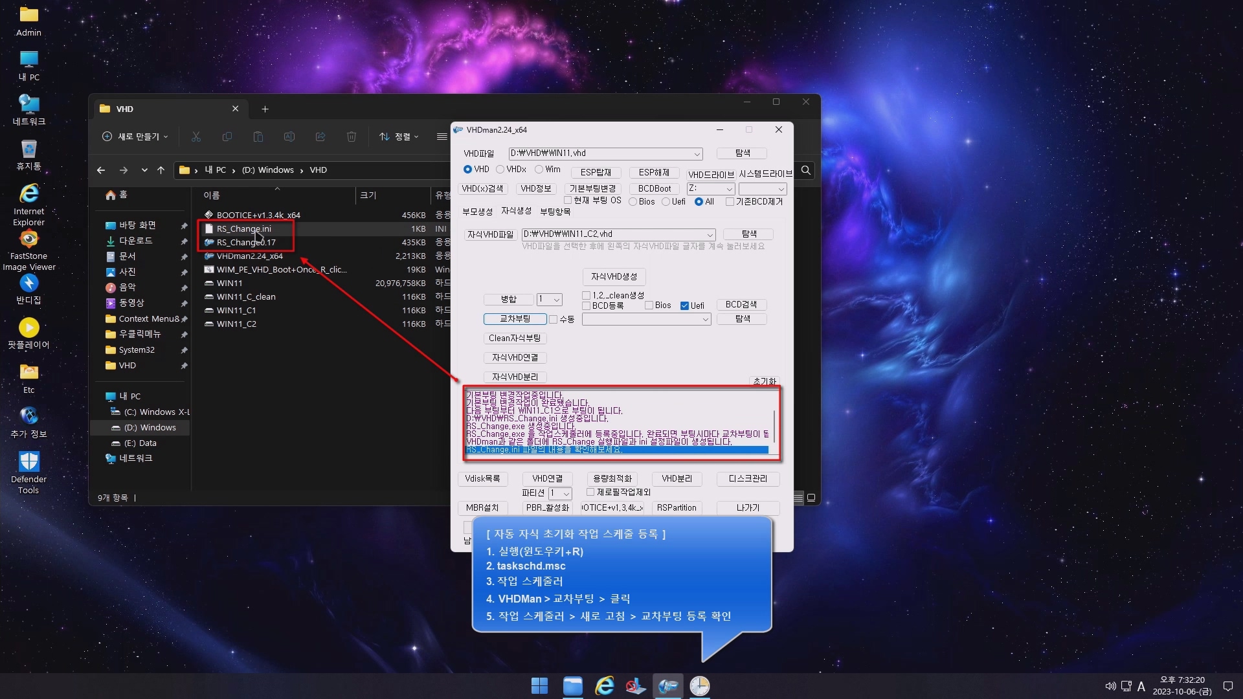This screenshot has height=699, width=1243.
Task: Expand the 자식VHD파일 path dropdown
Action: (710, 235)
